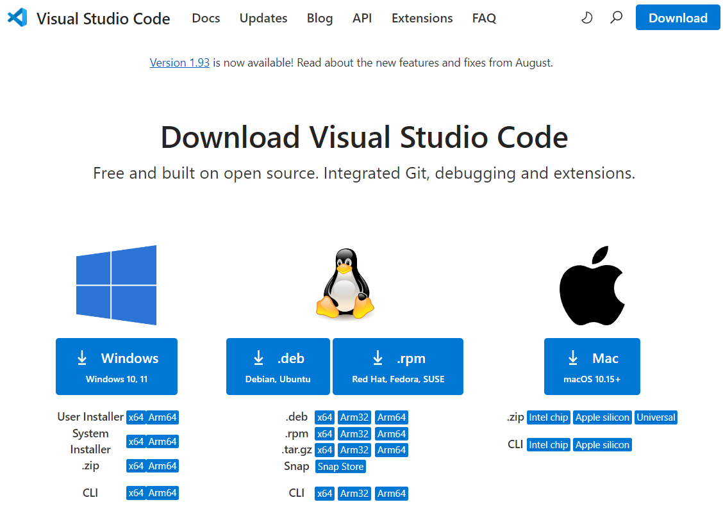Image resolution: width=723 pixels, height=509 pixels.
Task: Download Windows System Installer x64
Action: coord(136,442)
